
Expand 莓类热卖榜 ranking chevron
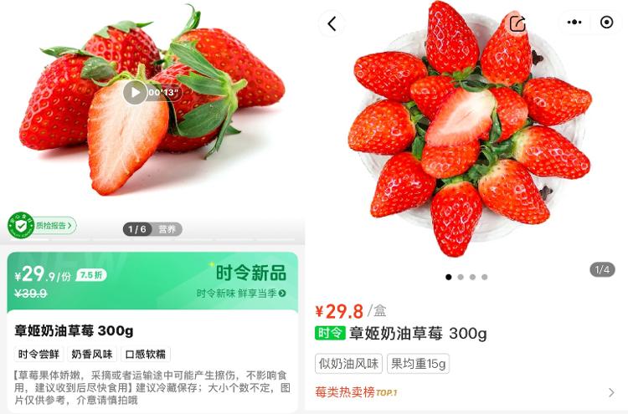[611, 392]
